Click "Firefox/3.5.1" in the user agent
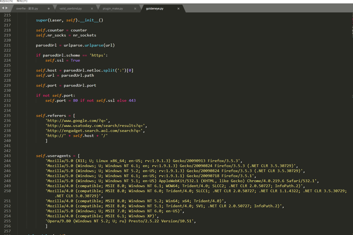 pyautogui.click(x=236, y=176)
